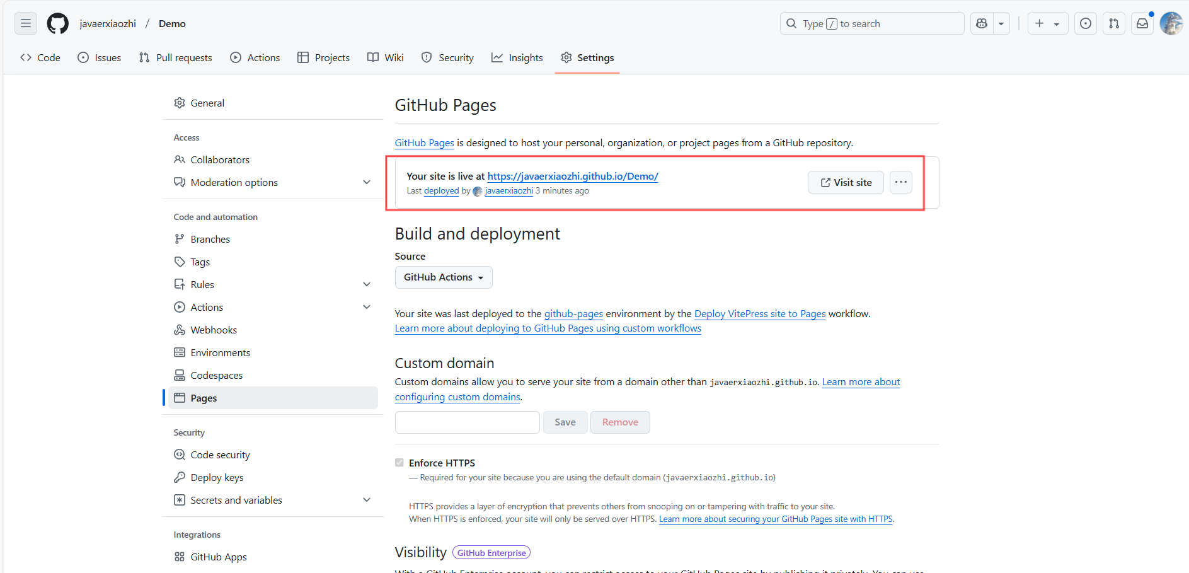Open the dropdown next to Copilot icon
Image resolution: width=1189 pixels, height=573 pixels.
point(1001,23)
